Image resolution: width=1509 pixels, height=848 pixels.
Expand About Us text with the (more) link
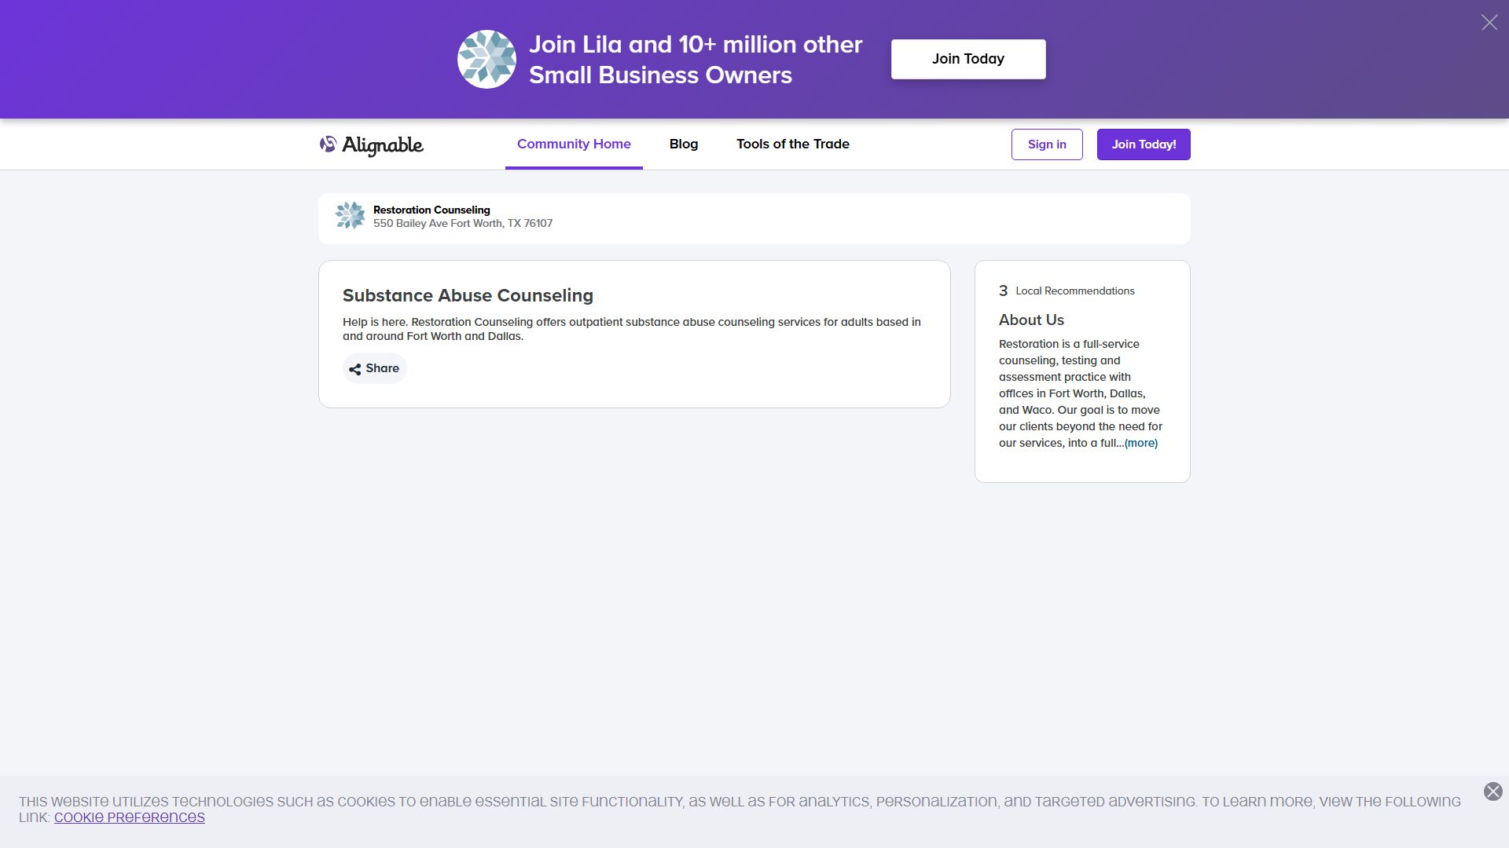(x=1140, y=444)
